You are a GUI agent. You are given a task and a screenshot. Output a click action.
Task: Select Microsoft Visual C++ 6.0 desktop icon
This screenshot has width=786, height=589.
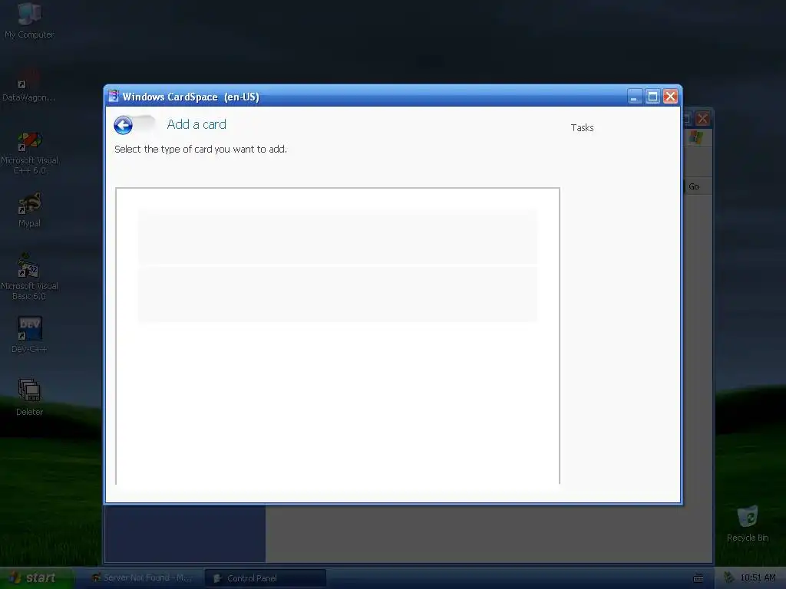pos(29,153)
